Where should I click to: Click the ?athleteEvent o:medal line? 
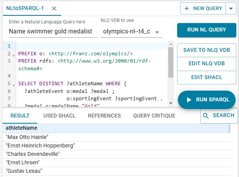point(69,91)
